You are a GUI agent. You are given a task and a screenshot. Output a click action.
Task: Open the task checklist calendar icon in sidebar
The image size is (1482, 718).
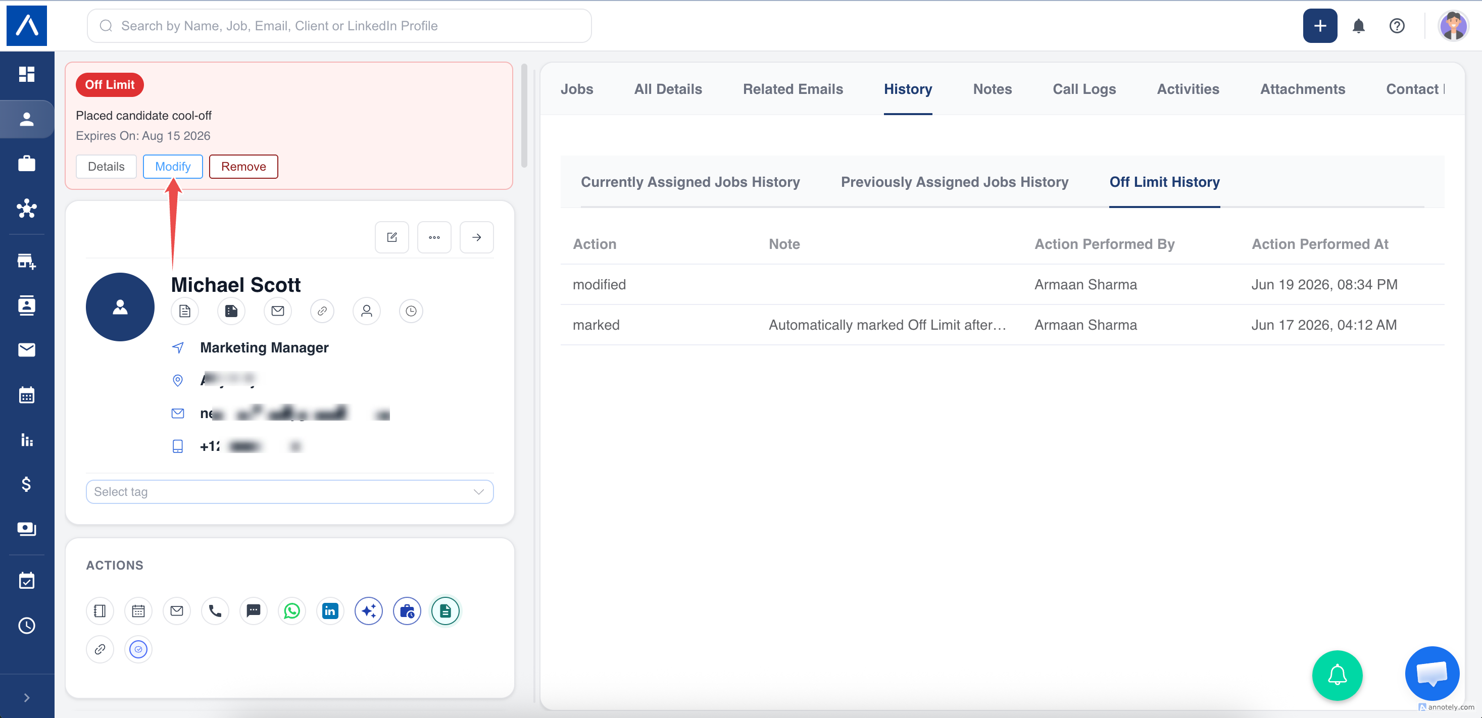coord(26,581)
